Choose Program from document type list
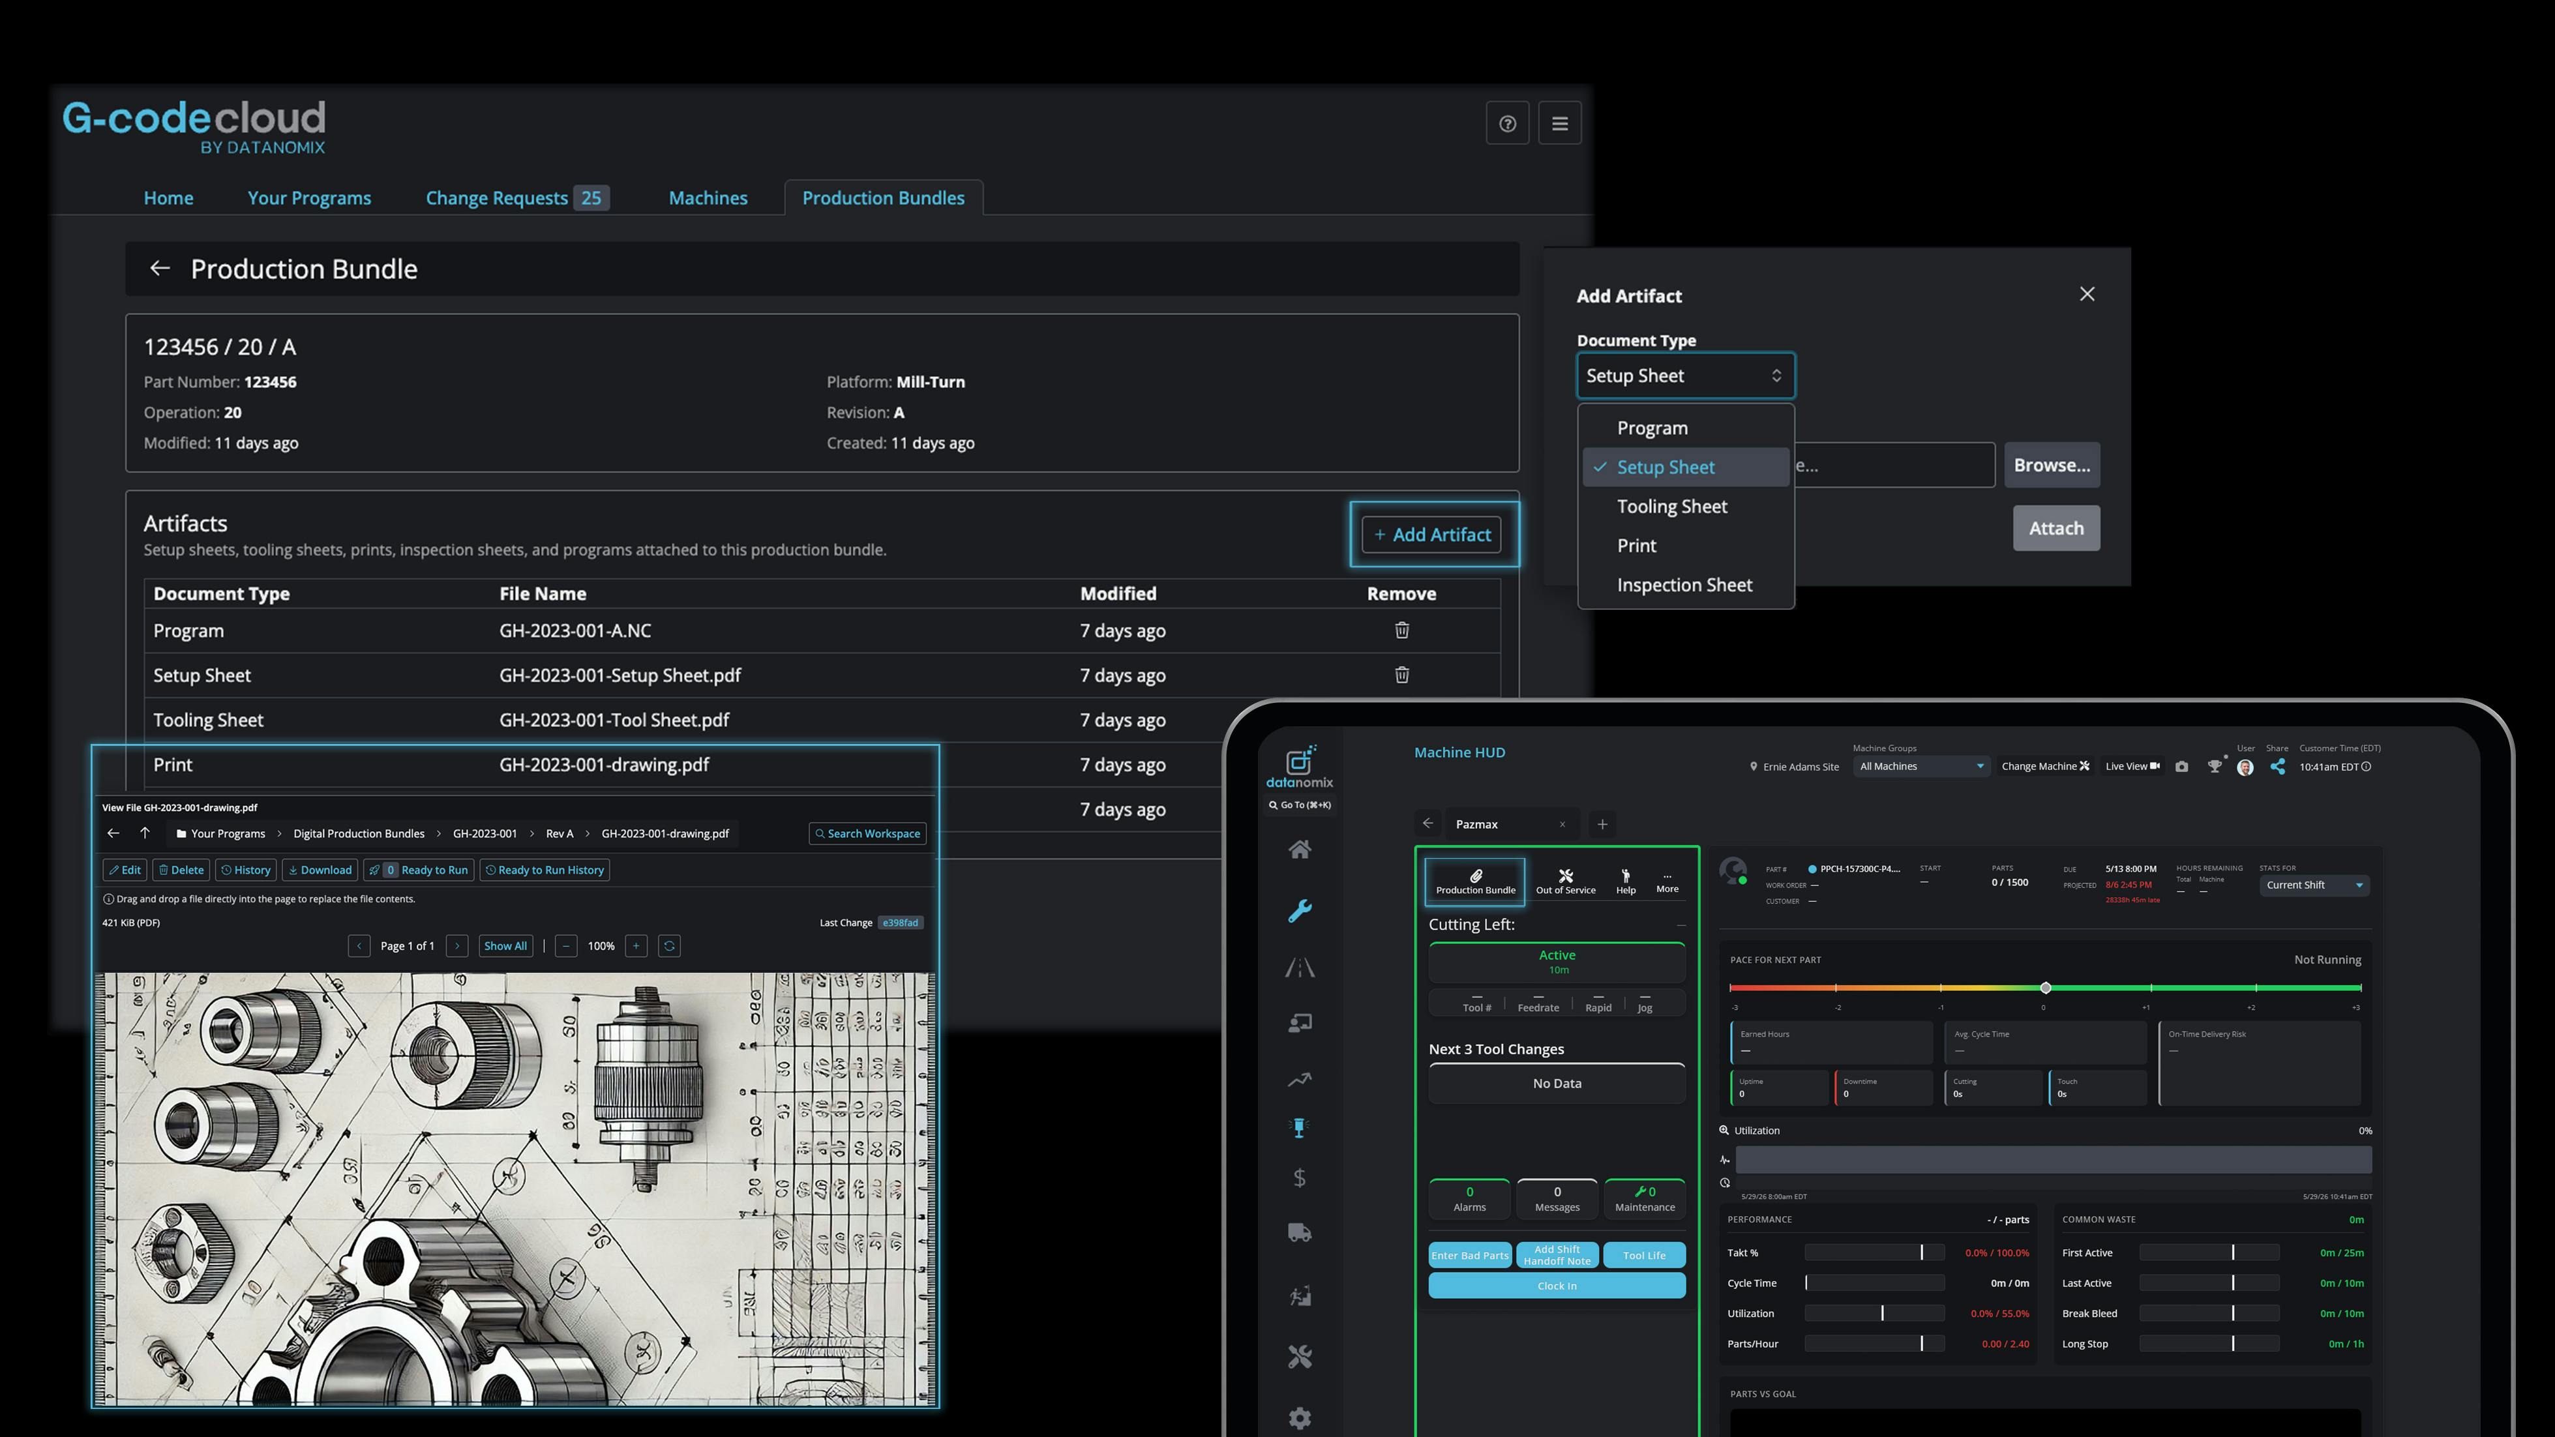Screen dimensions: 2555x1437 [x=1685, y=428]
